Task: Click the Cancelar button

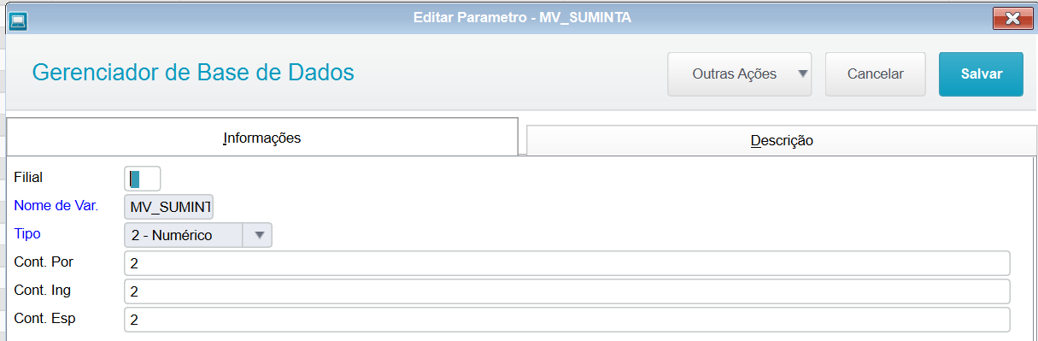Action: click(875, 74)
